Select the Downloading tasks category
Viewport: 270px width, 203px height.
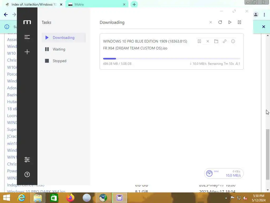tap(64, 38)
